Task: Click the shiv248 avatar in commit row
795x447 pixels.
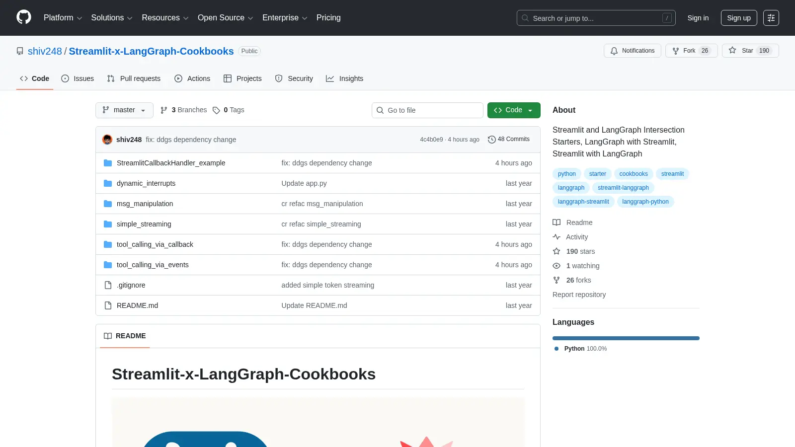Action: click(107, 140)
